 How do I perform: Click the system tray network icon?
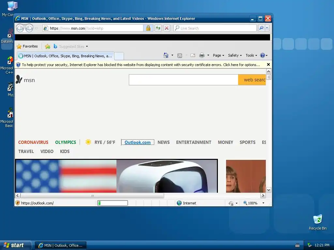click(x=310, y=245)
